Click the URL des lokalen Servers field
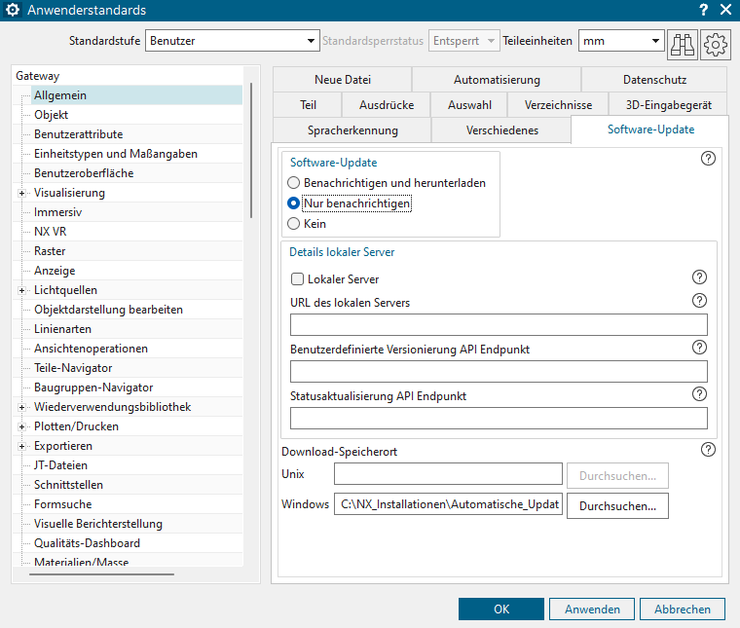 (x=499, y=324)
